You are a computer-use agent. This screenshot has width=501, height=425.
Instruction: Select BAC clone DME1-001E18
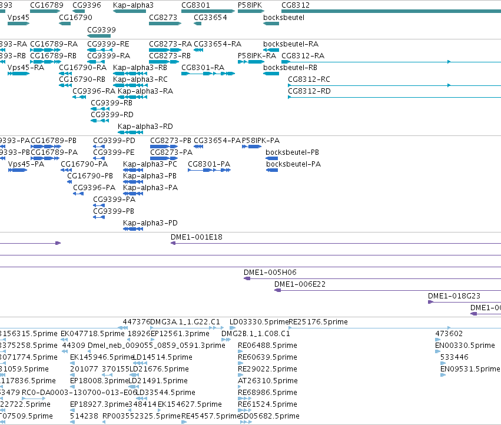336,243
